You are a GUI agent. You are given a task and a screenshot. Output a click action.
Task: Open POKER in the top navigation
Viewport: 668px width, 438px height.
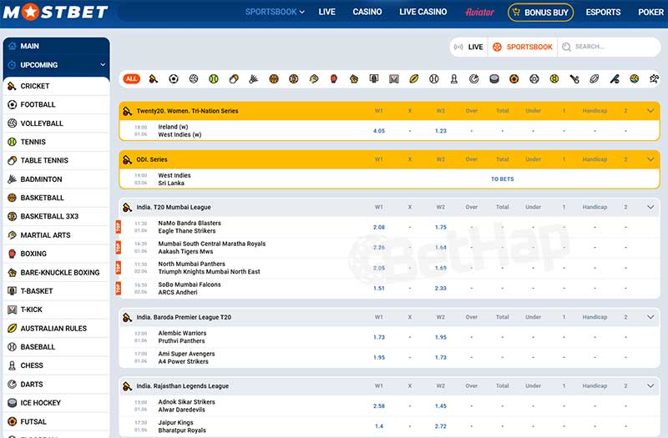[x=650, y=12]
